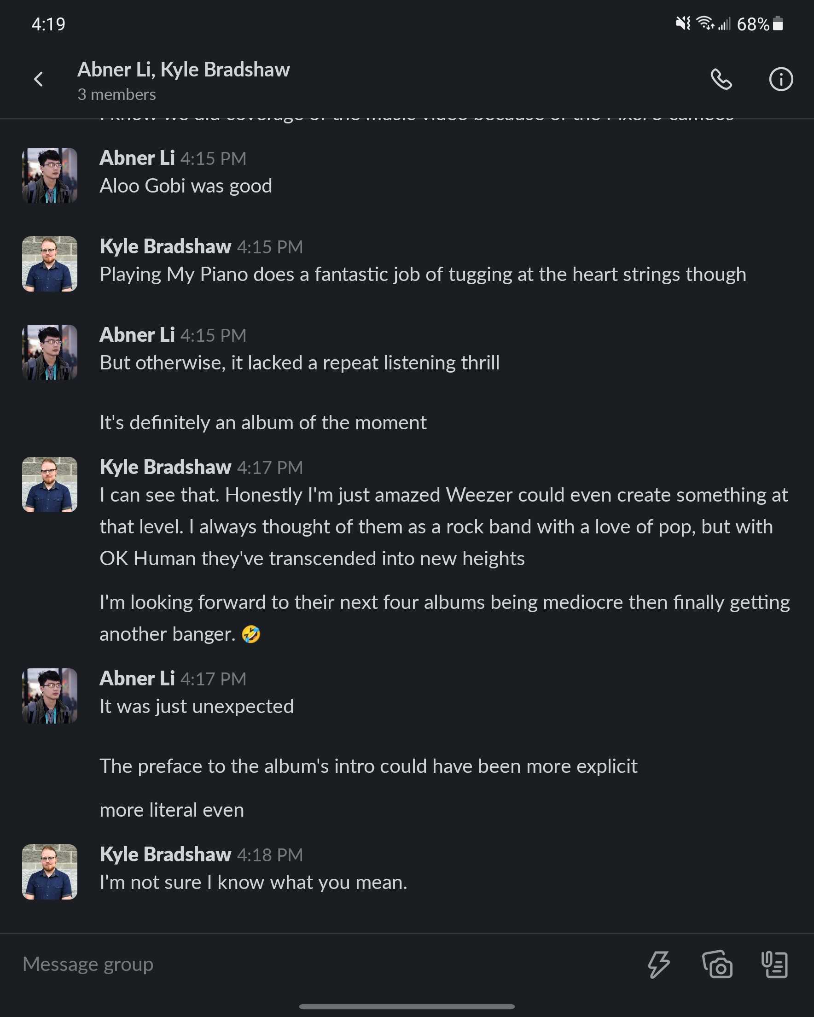This screenshot has width=814, height=1017.
Task: Open conversation details via the info icon
Action: pyautogui.click(x=780, y=79)
